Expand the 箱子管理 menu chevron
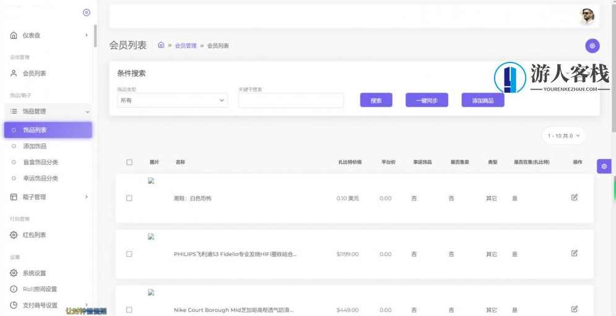 click(87, 197)
